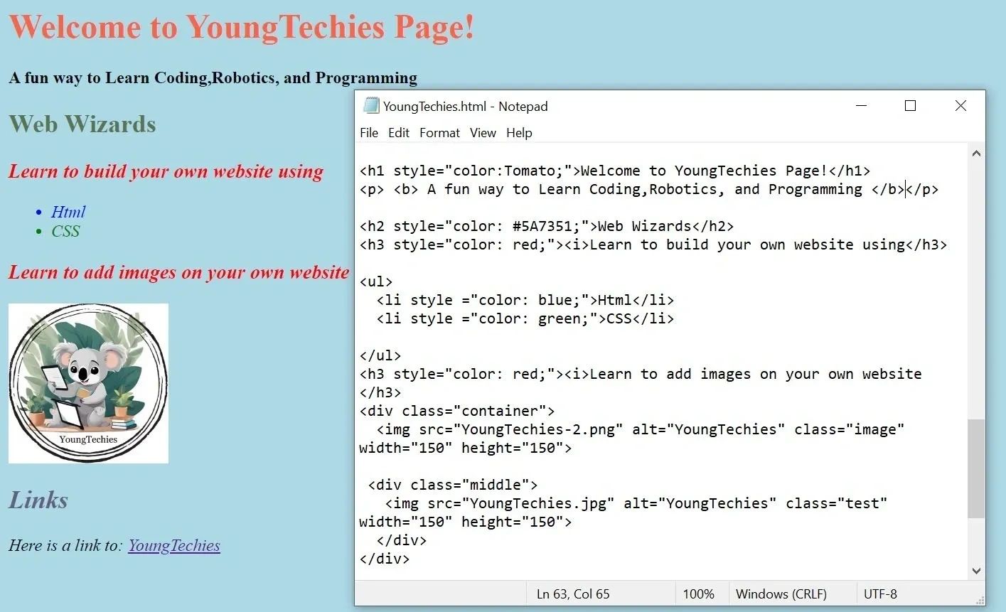Viewport: 1006px width, 612px height.
Task: Click the scrollbar up arrow in Notepad
Action: point(976,153)
